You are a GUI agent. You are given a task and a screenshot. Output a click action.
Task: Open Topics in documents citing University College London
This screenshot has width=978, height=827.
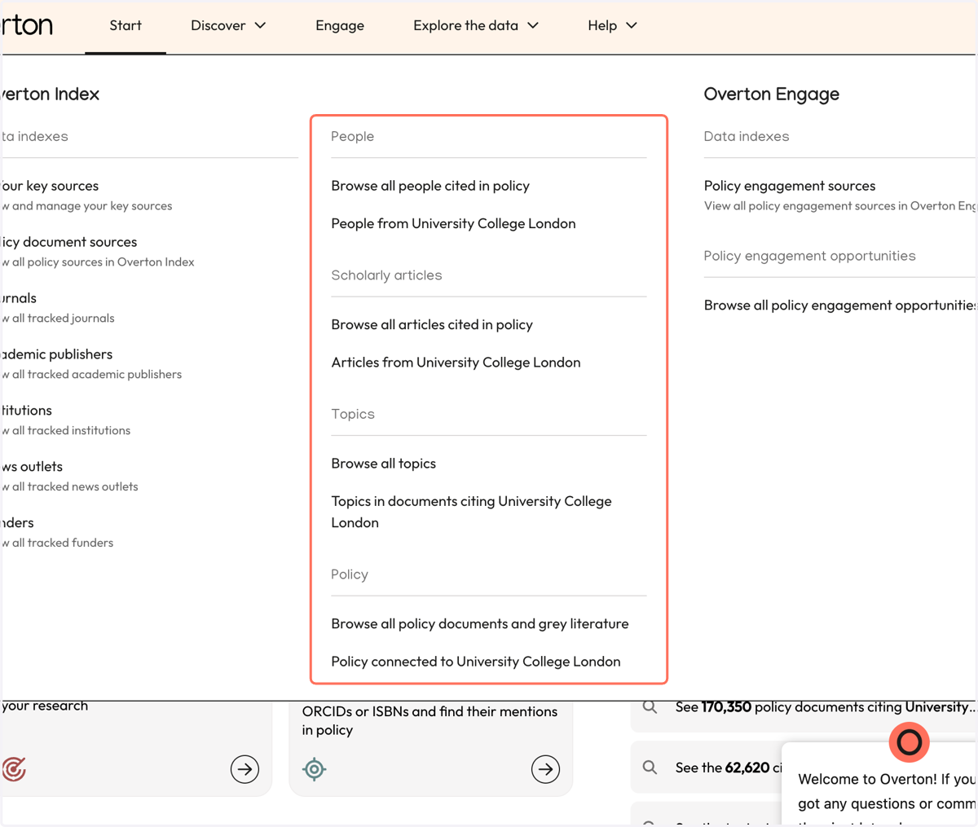(x=471, y=512)
